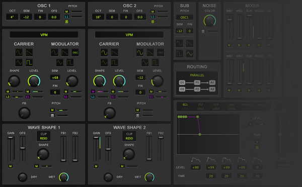Select square wave for OSC 1 modulator
Screen dimensions: 302x187
70,62
